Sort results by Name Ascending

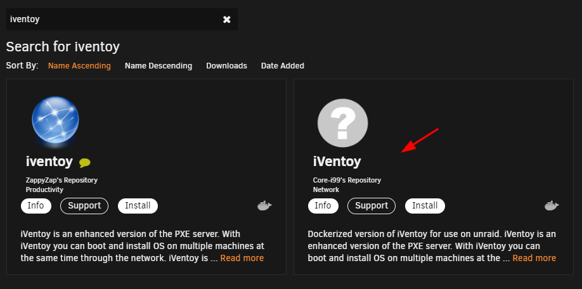[x=79, y=66]
